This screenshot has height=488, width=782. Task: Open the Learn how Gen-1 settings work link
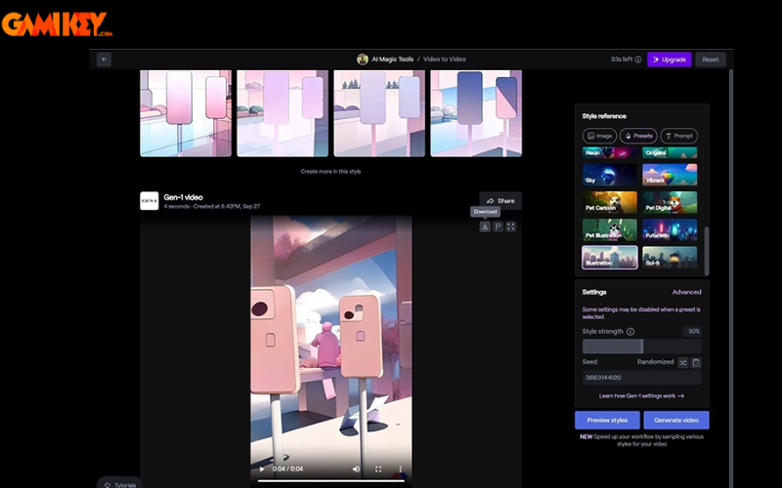click(641, 396)
